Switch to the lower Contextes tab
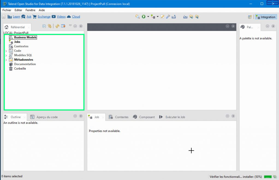Screen dimensions: 279x180 pos(118,117)
